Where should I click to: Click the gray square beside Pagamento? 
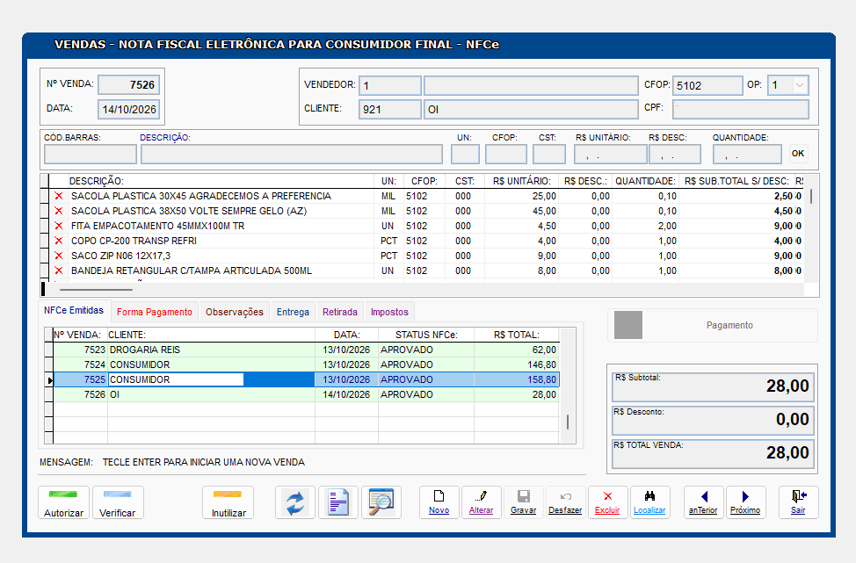click(627, 325)
